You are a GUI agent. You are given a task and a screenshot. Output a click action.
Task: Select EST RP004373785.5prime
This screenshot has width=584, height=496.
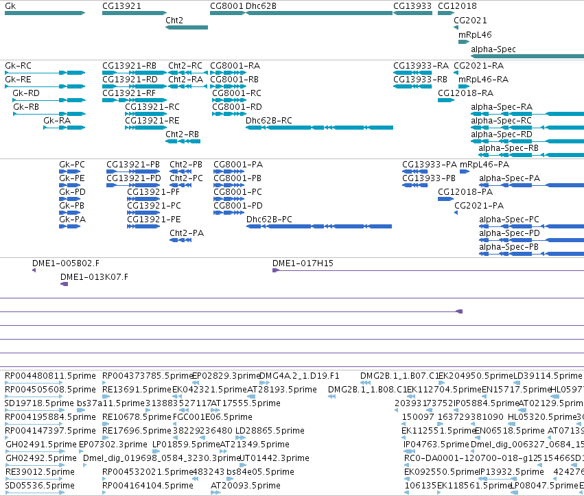point(147,376)
